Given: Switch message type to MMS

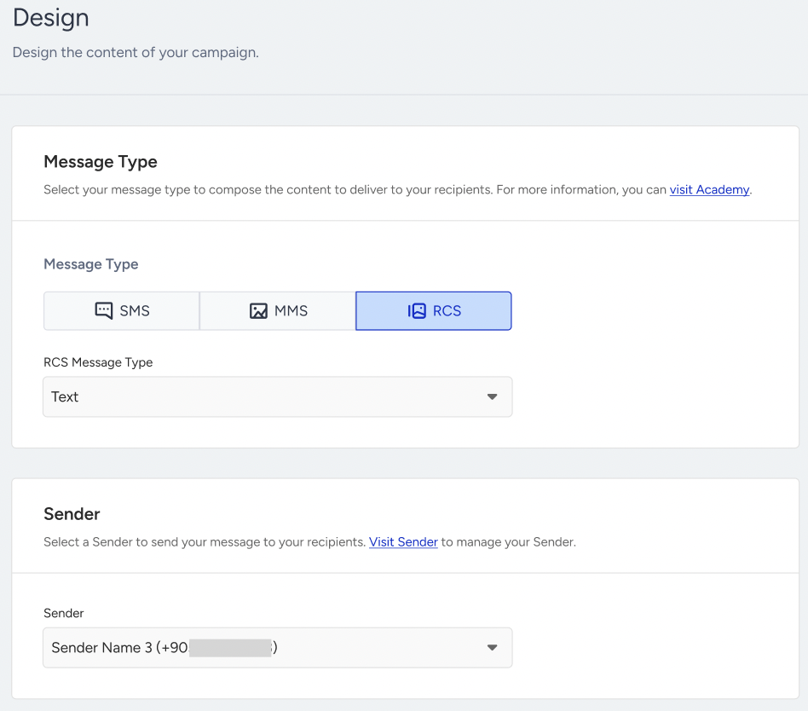Looking at the screenshot, I should (278, 311).
